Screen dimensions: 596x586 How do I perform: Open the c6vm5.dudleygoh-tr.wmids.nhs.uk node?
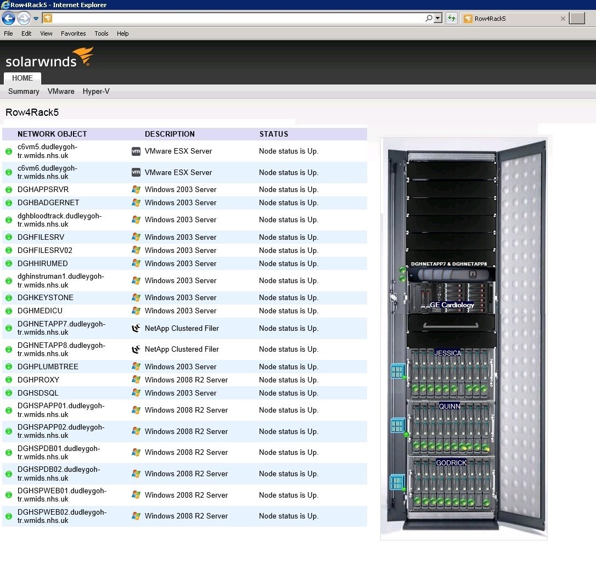(47, 151)
